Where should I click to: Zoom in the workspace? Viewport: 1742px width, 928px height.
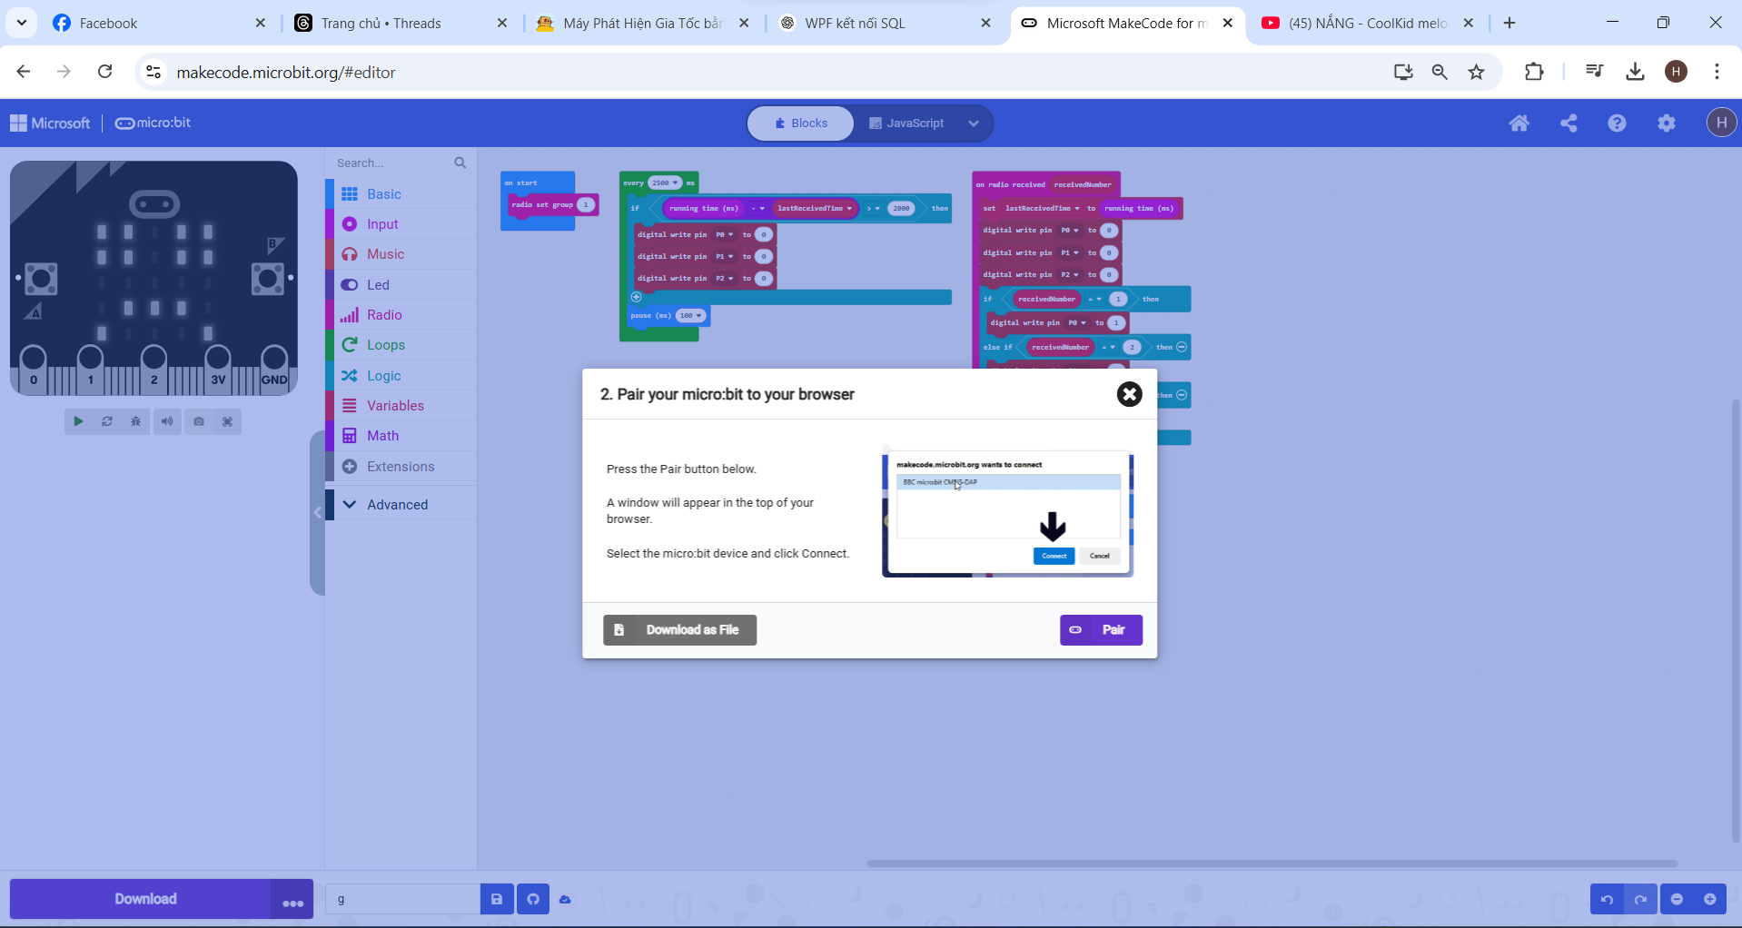[1710, 899]
